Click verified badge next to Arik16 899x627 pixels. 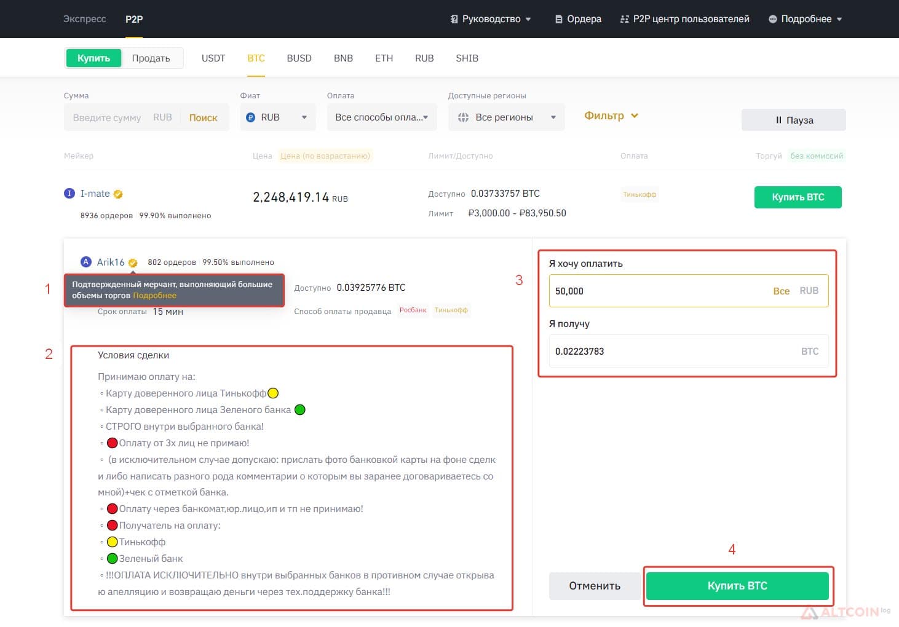pos(133,262)
